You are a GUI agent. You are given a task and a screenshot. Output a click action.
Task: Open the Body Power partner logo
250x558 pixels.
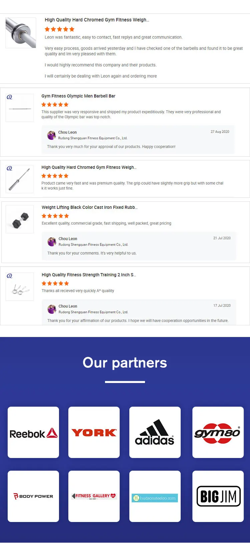(33, 496)
